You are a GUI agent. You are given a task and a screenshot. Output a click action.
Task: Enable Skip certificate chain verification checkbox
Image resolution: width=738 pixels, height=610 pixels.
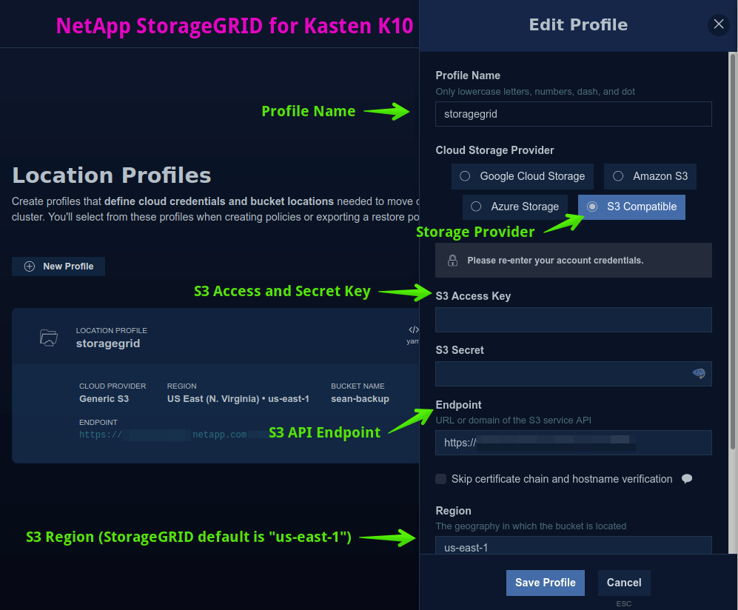440,479
